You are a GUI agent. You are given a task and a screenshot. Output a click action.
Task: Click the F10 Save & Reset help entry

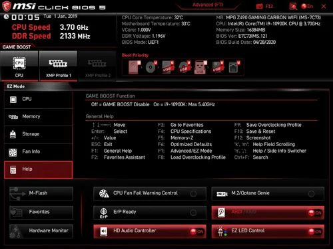254,131
